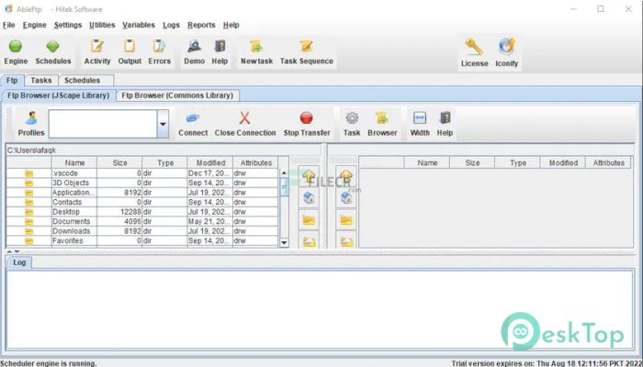This screenshot has height=367, width=643.
Task: Select the .vscode folder row
Action: 142,173
